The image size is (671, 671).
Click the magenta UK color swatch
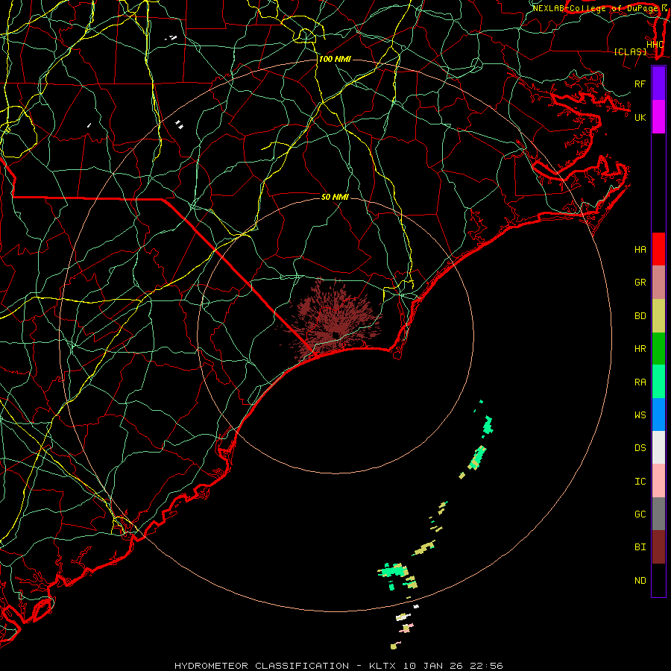coord(658,117)
